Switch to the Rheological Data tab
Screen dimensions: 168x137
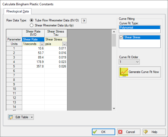17,11
